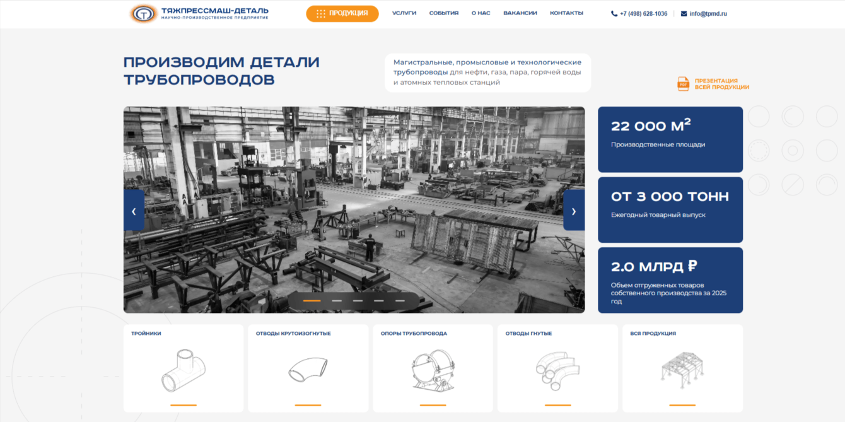Click the 2.0 млрд ₽ stat card
The height and width of the screenshot is (422, 845).
click(x=670, y=280)
